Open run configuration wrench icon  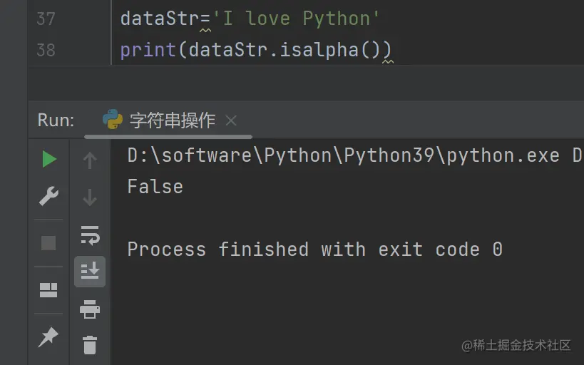(x=48, y=196)
